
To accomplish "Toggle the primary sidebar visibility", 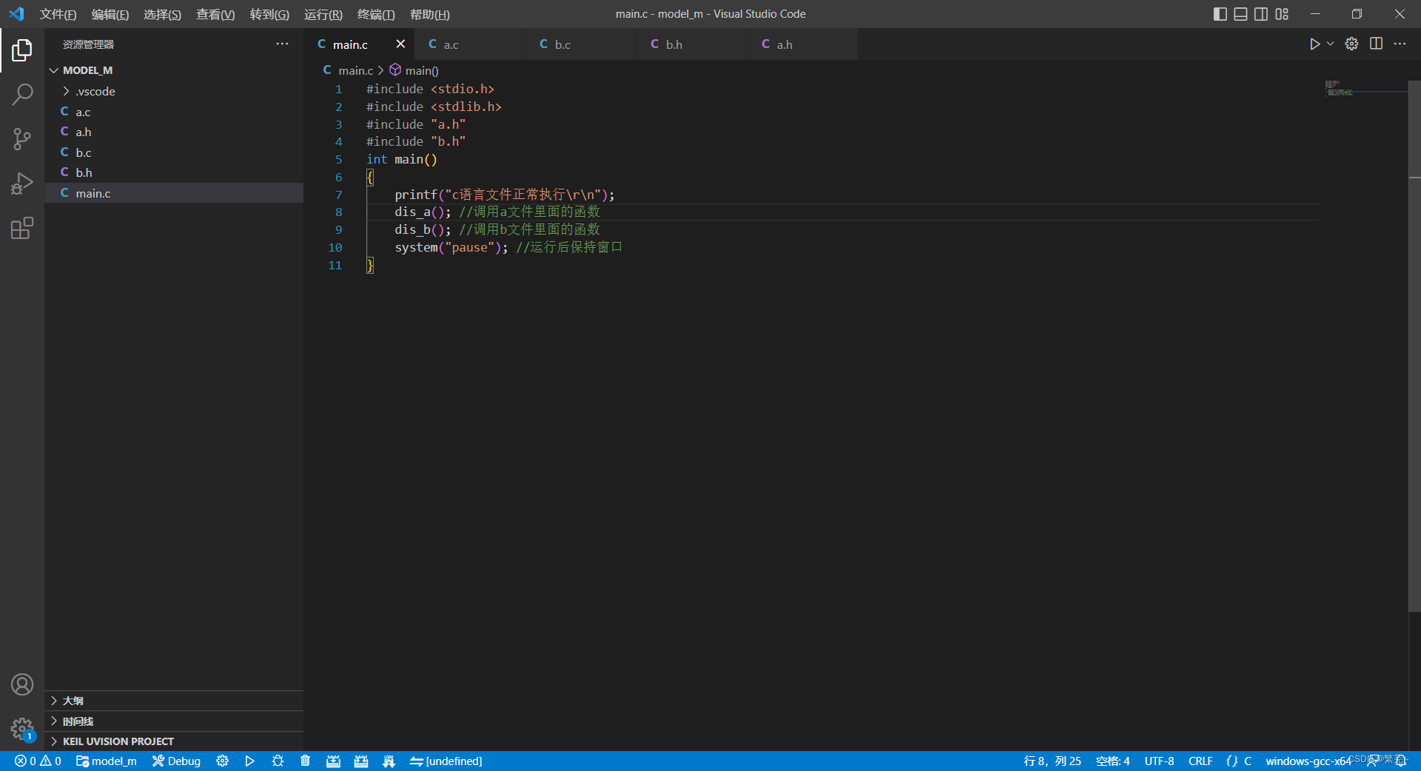I will [1220, 13].
